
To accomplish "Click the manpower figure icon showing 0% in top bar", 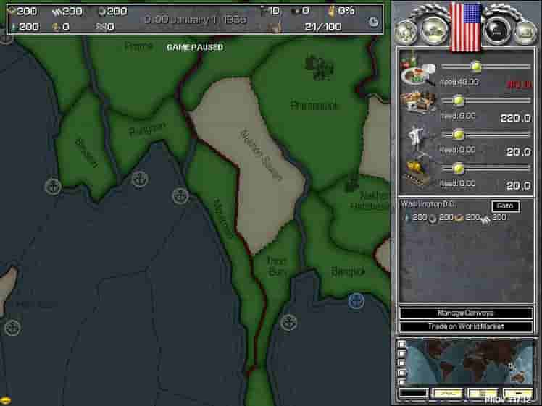I will coord(332,11).
